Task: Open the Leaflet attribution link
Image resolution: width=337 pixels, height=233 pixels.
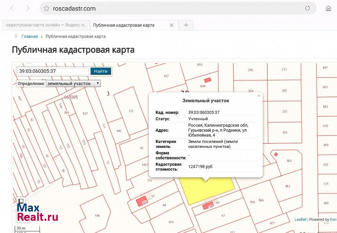Action: (x=300, y=220)
